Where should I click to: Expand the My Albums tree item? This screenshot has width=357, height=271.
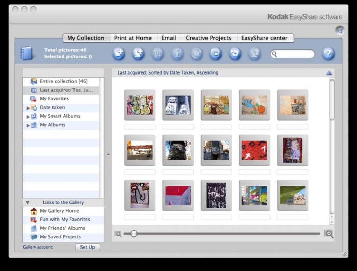28,125
